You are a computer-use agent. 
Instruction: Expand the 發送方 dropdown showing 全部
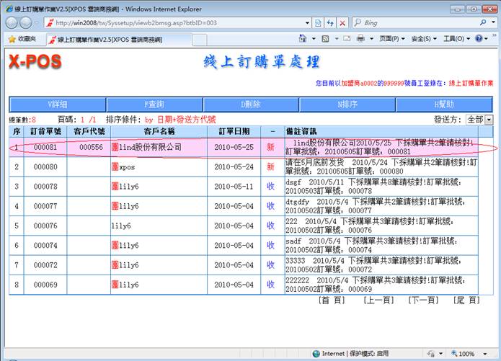(489, 120)
